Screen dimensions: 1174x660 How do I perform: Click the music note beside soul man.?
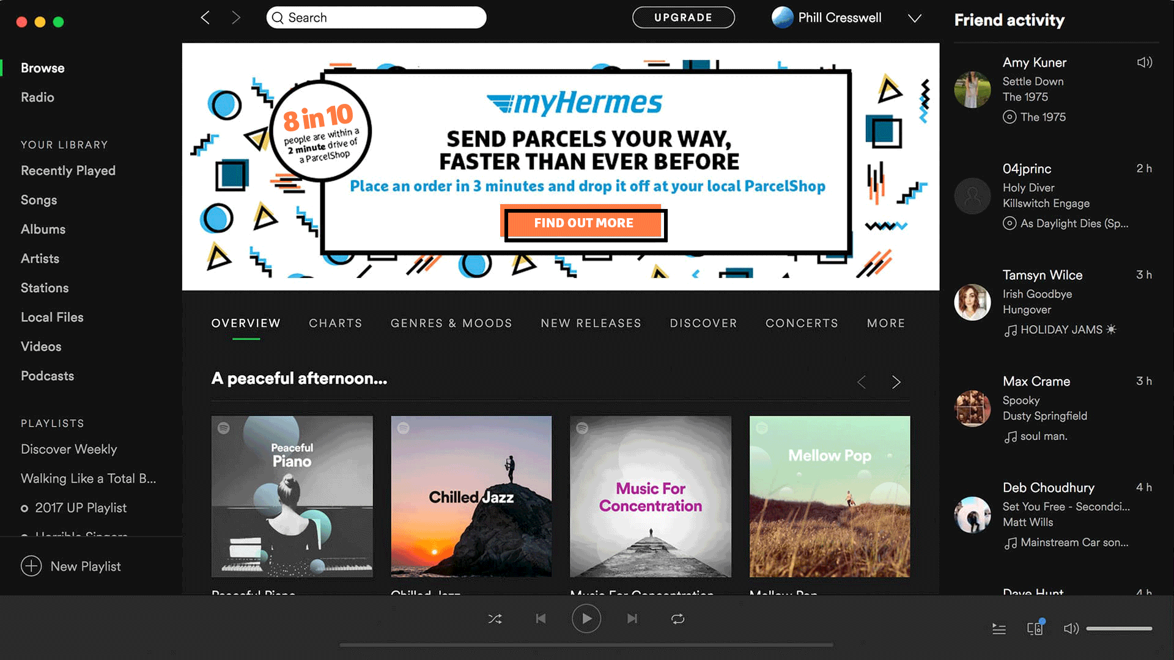pyautogui.click(x=1010, y=437)
